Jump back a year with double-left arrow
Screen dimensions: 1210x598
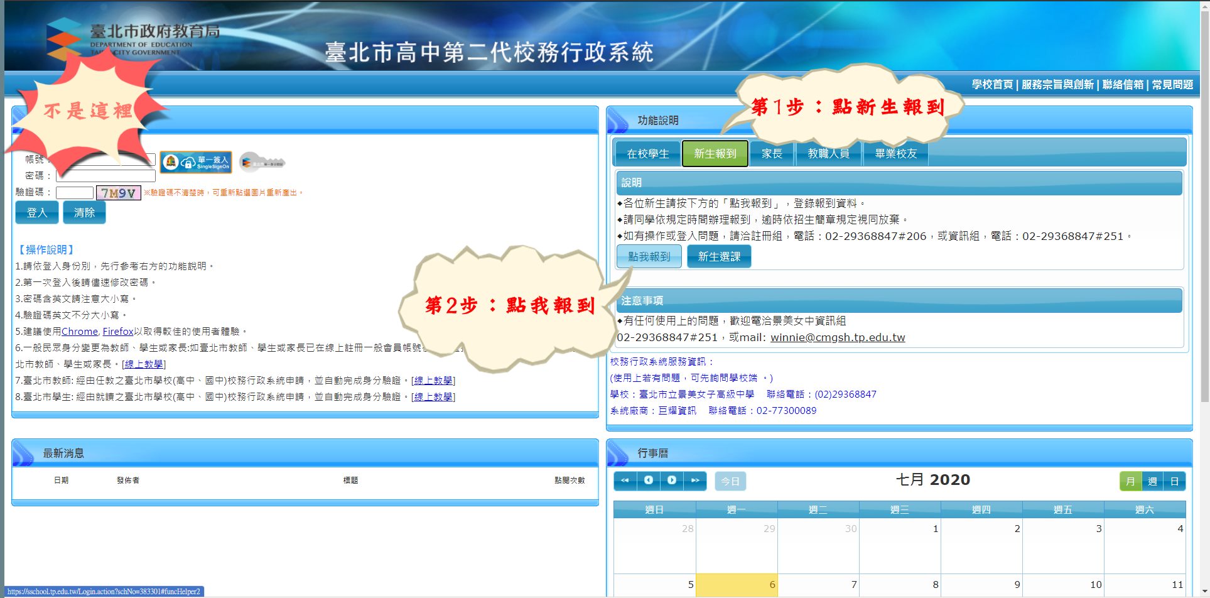(625, 481)
